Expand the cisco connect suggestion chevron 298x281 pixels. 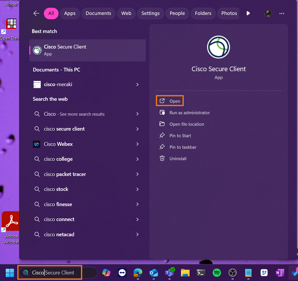click(137, 219)
